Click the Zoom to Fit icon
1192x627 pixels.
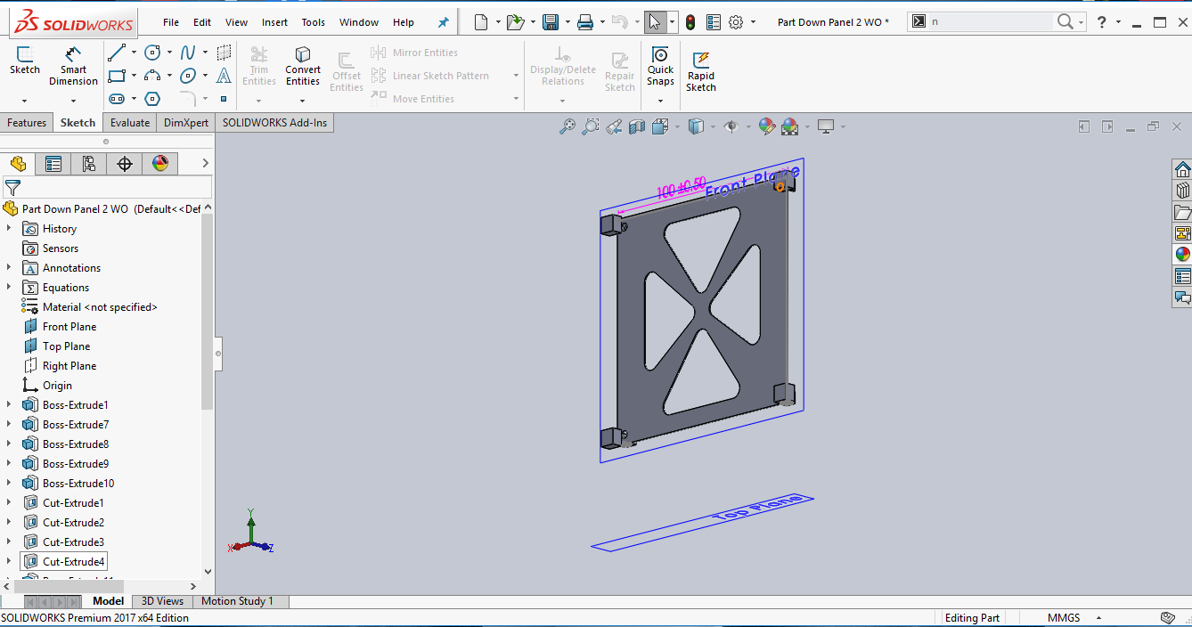click(x=567, y=127)
